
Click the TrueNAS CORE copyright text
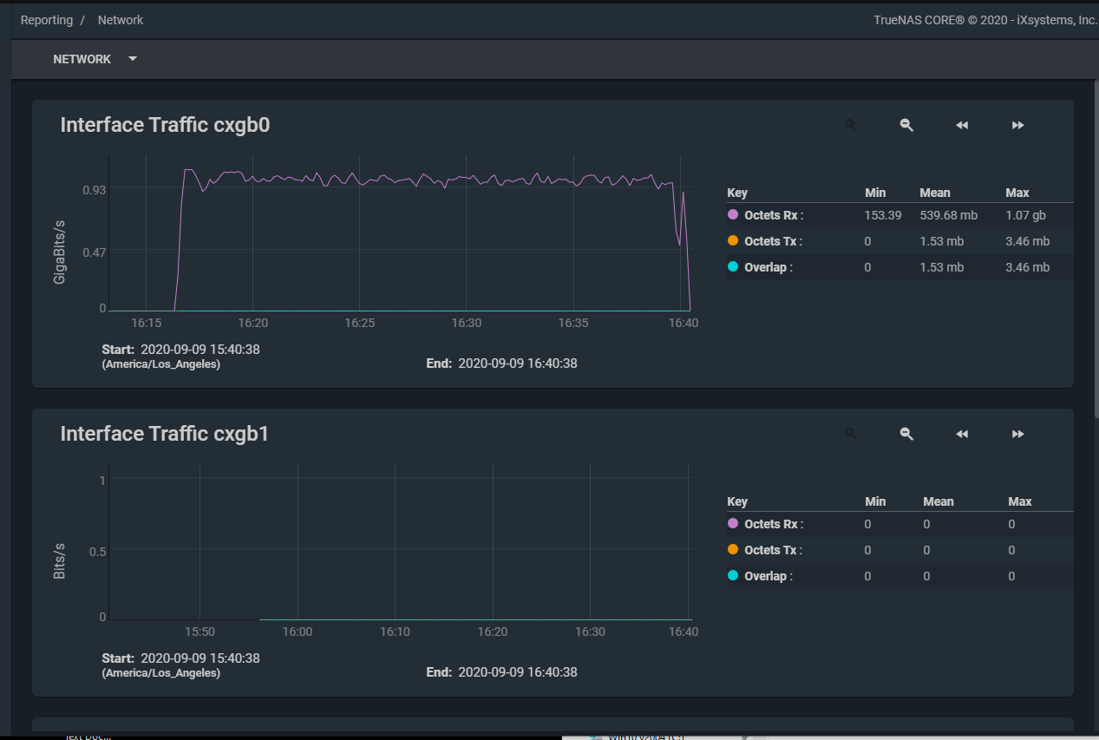985,20
